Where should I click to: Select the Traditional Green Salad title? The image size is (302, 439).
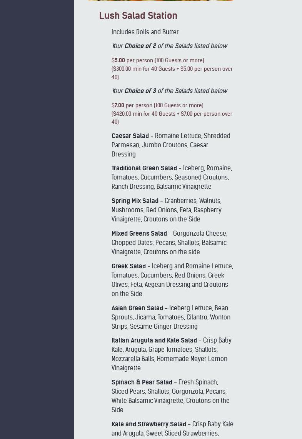click(x=144, y=168)
